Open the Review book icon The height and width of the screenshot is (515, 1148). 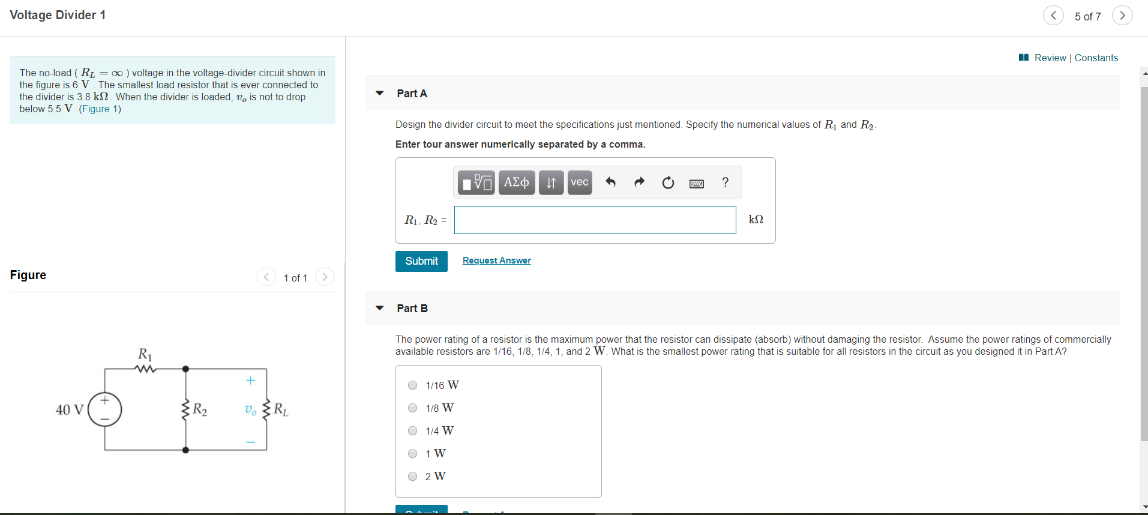[1024, 58]
